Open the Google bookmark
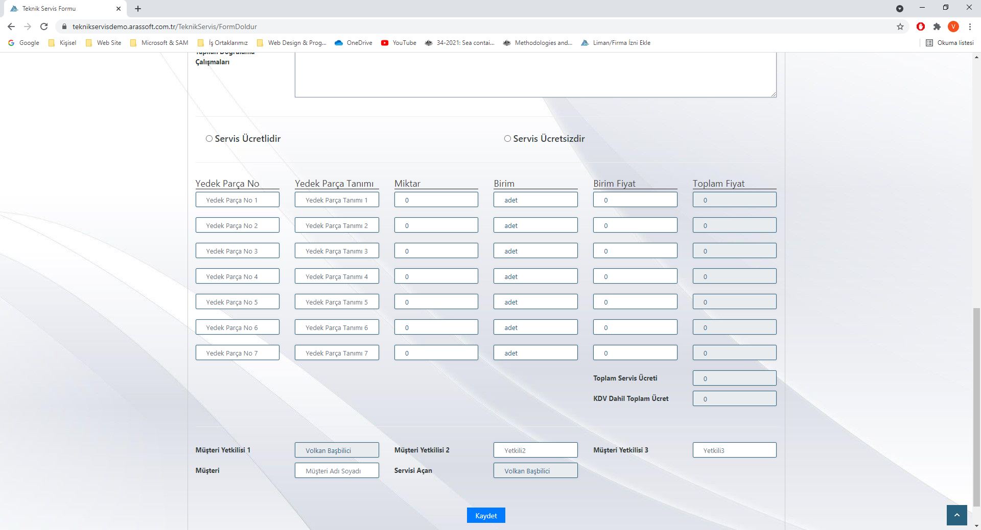 pyautogui.click(x=24, y=43)
